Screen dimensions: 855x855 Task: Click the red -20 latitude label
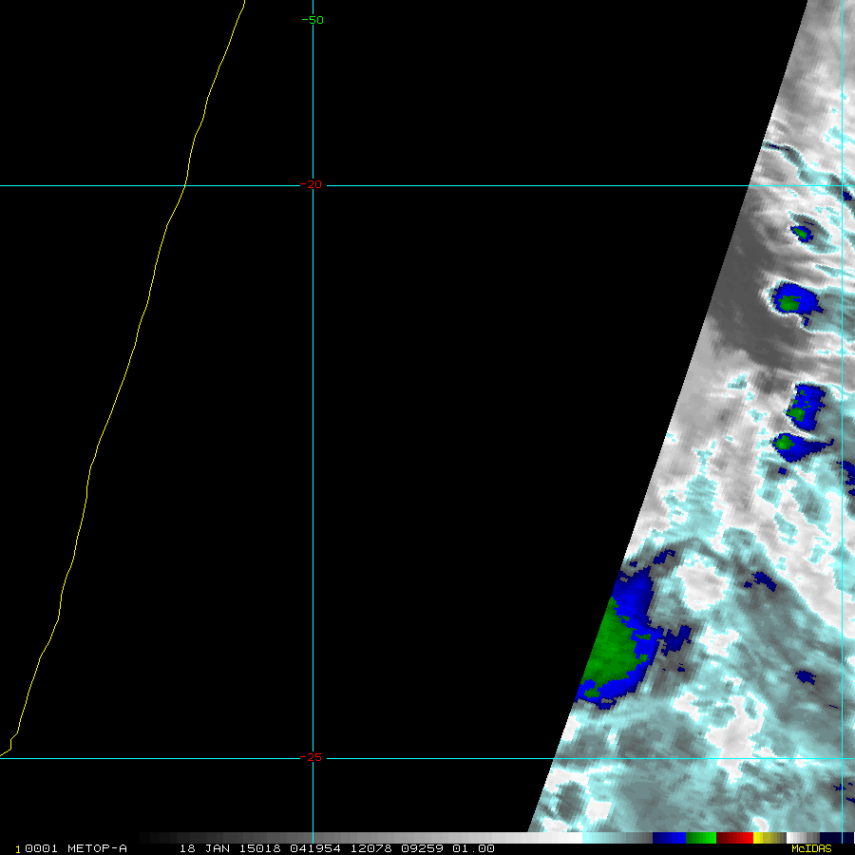click(313, 184)
